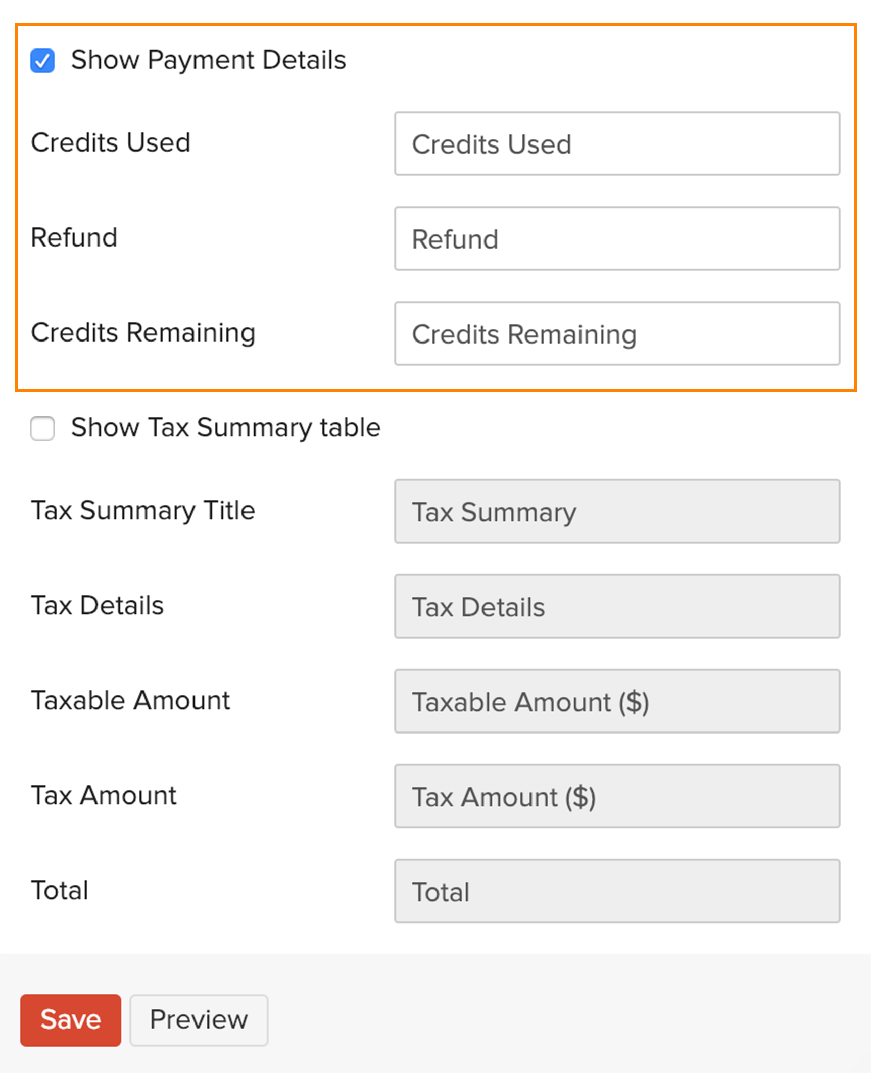Click the Credits Remaining field label
Screen dimensions: 871x1073
click(143, 332)
